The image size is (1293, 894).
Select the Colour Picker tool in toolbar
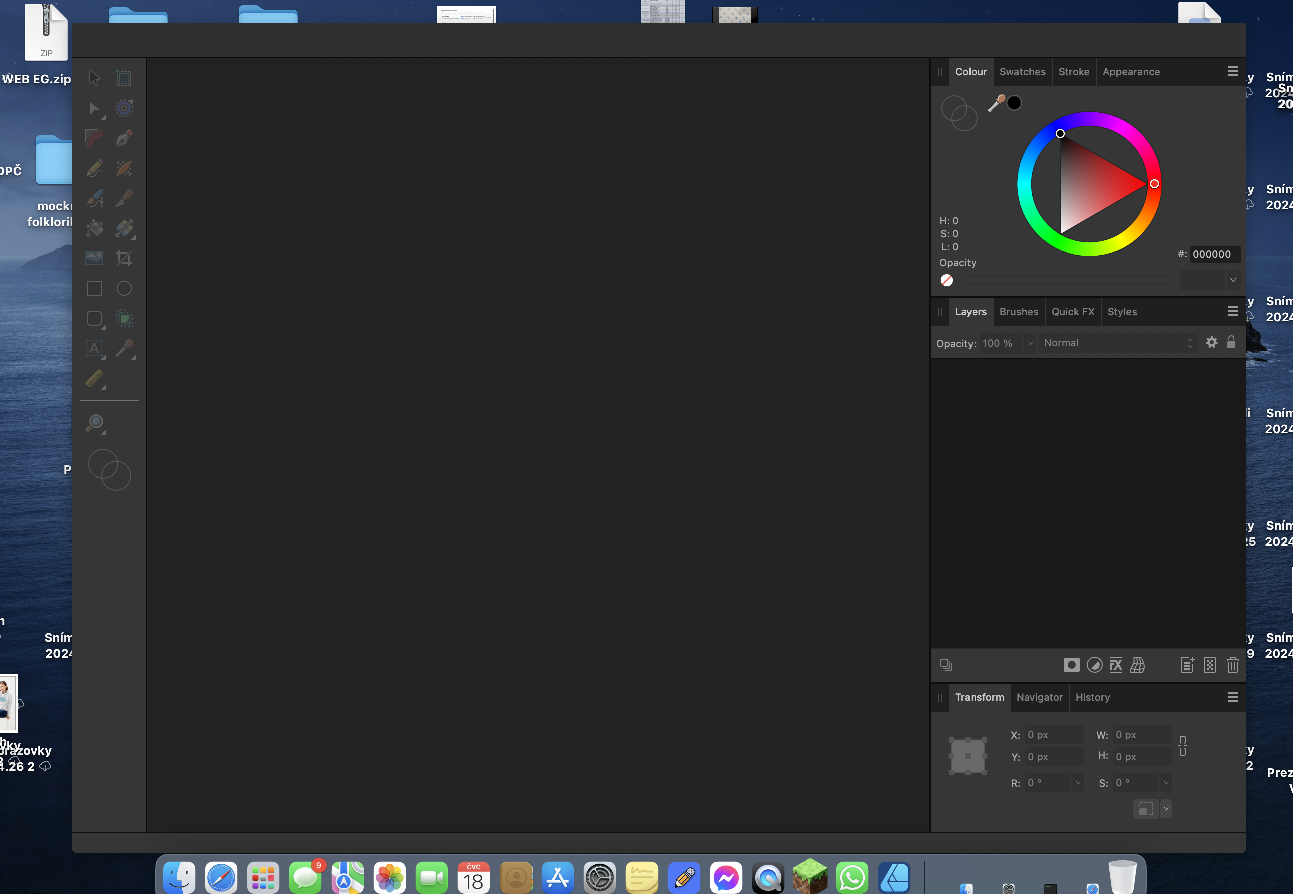124,348
